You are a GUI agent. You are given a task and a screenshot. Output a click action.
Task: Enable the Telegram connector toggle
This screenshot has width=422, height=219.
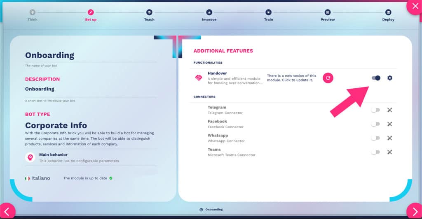(x=375, y=110)
